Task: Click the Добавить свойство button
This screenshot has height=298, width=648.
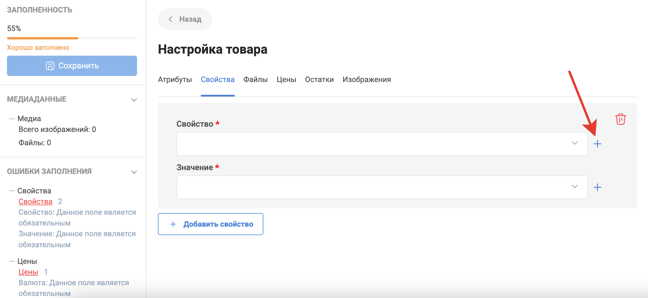Action: point(210,224)
